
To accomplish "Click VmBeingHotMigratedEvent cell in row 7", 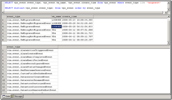I will coord(29,36).
